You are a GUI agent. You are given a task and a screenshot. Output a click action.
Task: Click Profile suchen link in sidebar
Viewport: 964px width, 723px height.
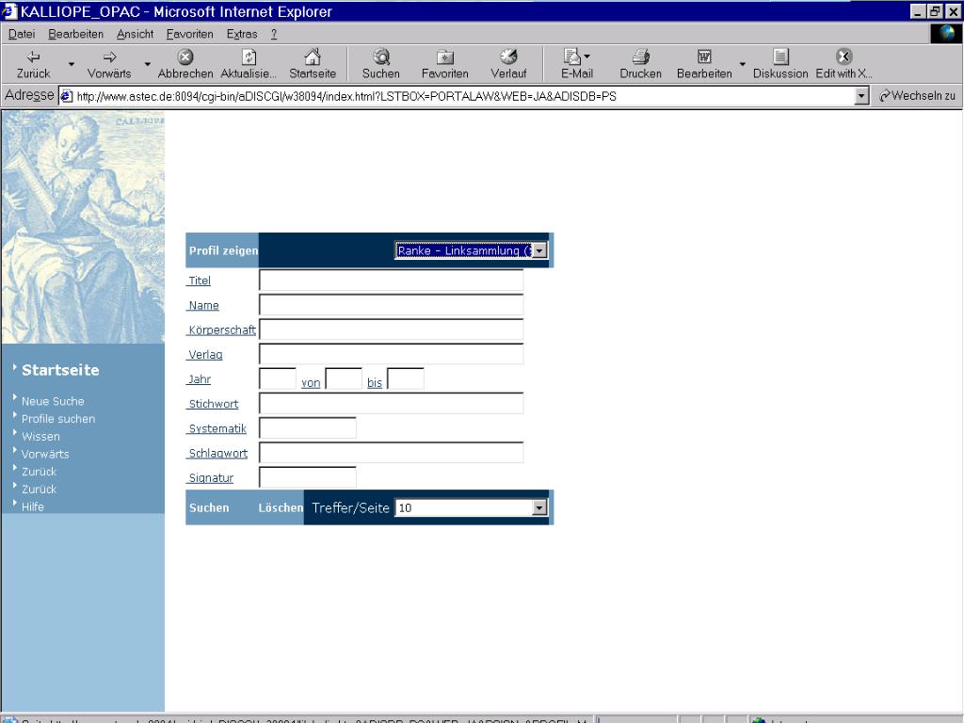pos(58,419)
